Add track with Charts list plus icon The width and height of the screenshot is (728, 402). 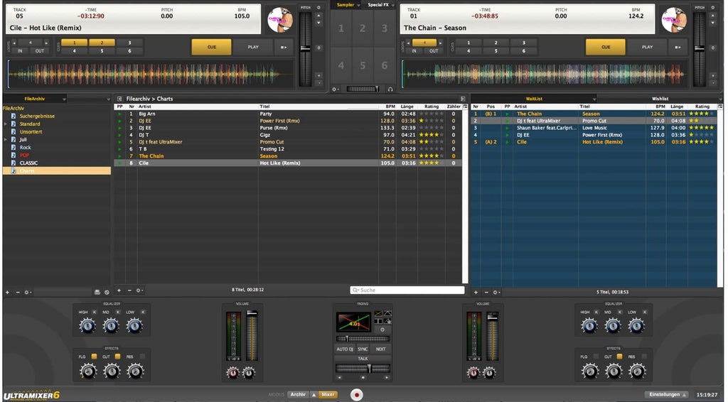coord(119,290)
